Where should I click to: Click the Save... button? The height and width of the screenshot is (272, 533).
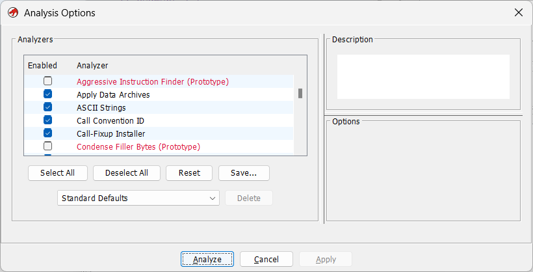point(244,173)
